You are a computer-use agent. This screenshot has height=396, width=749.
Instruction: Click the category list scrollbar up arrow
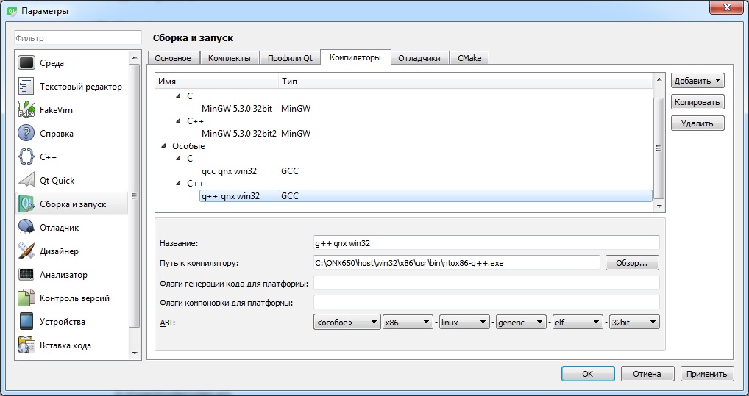[134, 57]
